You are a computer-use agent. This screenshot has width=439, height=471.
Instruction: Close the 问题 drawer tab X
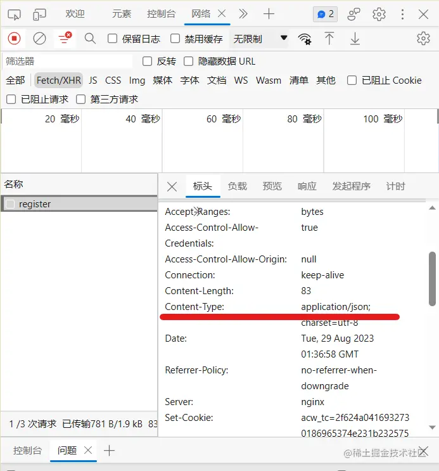point(88,450)
